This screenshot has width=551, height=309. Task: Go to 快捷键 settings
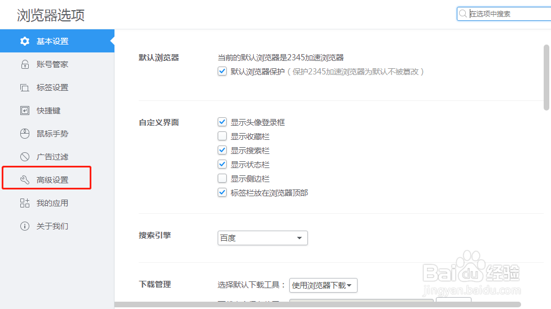tap(58, 111)
